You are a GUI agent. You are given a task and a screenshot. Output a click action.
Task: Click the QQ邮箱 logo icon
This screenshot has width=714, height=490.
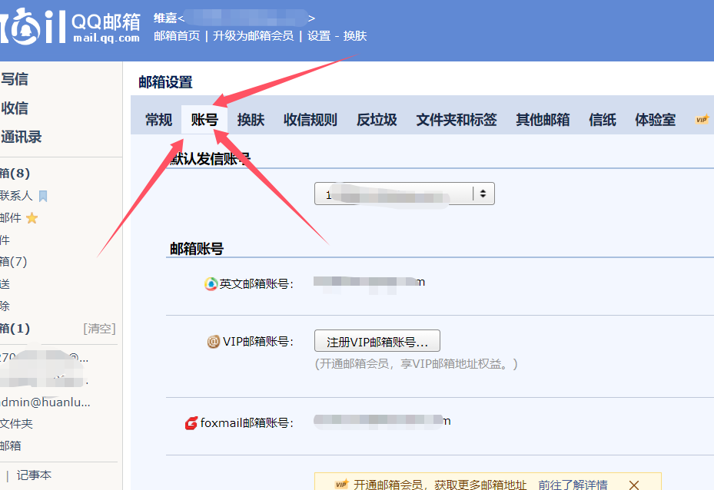point(27,29)
